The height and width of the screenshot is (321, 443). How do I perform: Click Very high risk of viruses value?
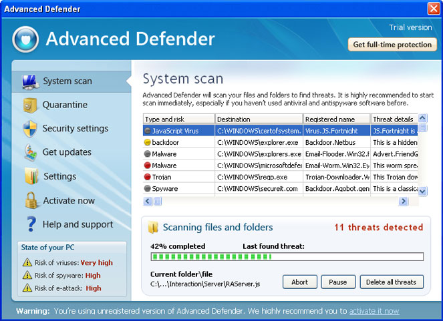(x=97, y=263)
